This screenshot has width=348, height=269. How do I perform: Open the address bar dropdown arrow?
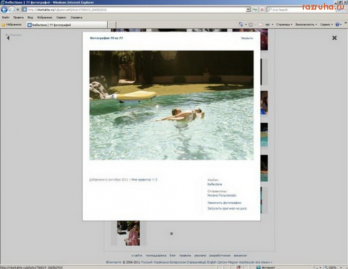point(248,10)
